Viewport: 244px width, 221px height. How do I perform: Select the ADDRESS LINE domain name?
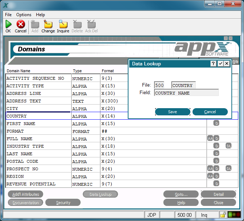click(x=24, y=93)
